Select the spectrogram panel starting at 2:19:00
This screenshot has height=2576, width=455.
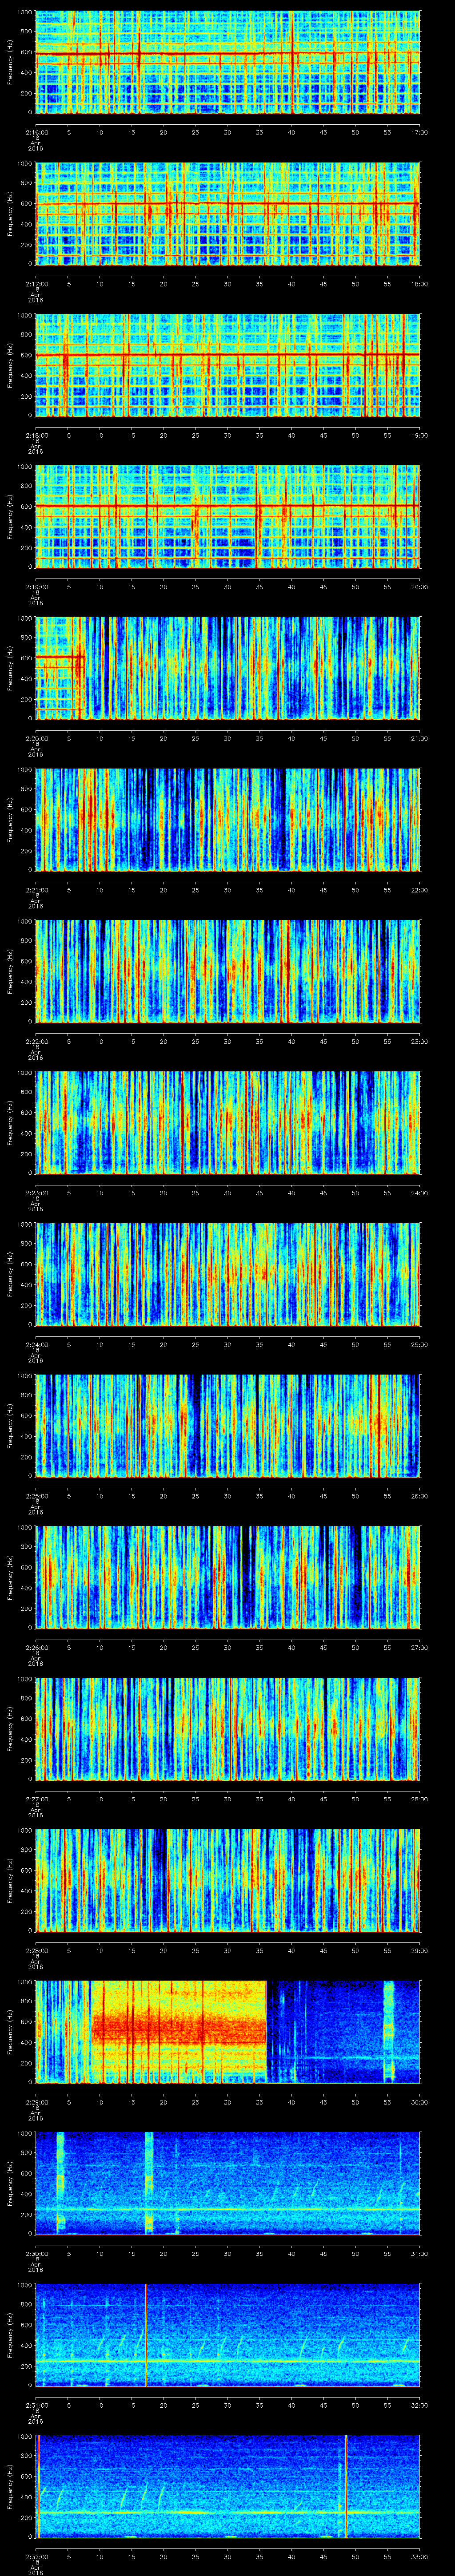pyautogui.click(x=228, y=517)
